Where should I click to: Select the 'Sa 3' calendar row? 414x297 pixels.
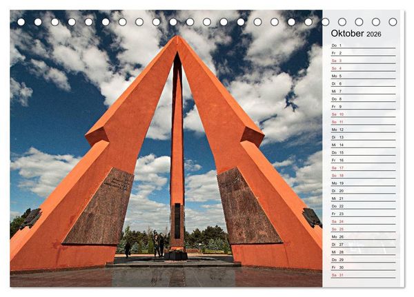[x=364, y=61]
